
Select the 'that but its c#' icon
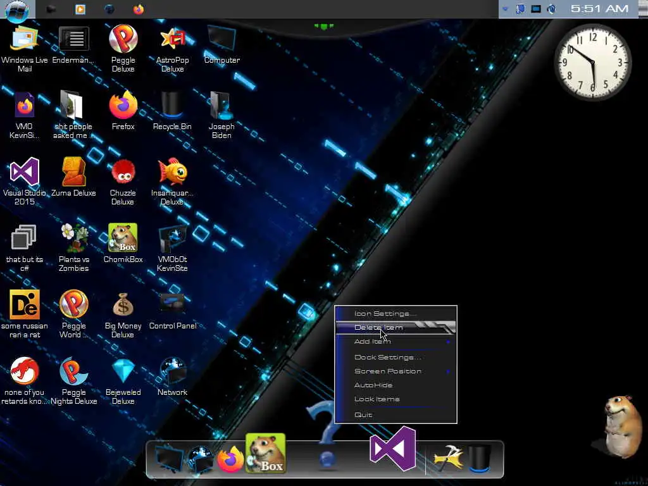(25, 248)
